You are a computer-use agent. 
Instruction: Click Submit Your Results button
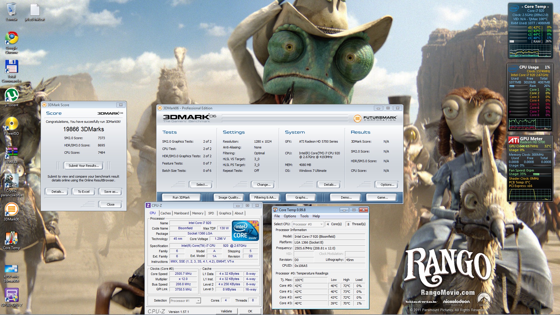pos(84,166)
